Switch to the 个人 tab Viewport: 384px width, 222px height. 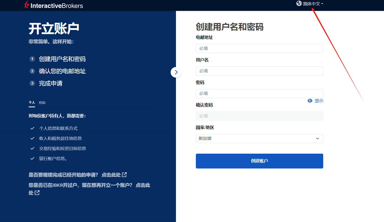pyautogui.click(x=32, y=103)
